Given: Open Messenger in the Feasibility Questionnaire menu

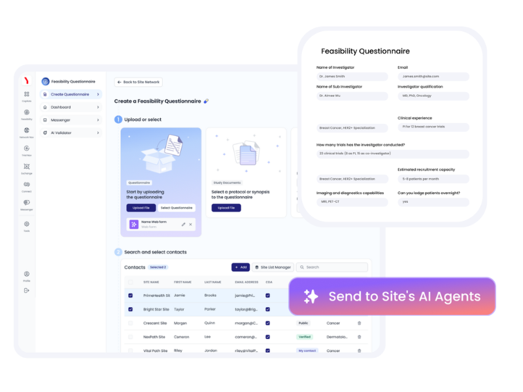Looking at the screenshot, I should 71,120.
